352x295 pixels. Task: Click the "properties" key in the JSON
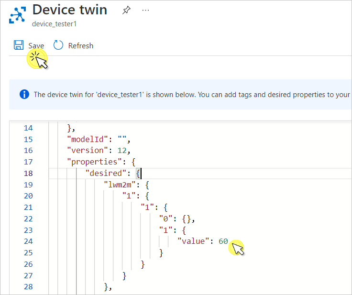(x=94, y=162)
